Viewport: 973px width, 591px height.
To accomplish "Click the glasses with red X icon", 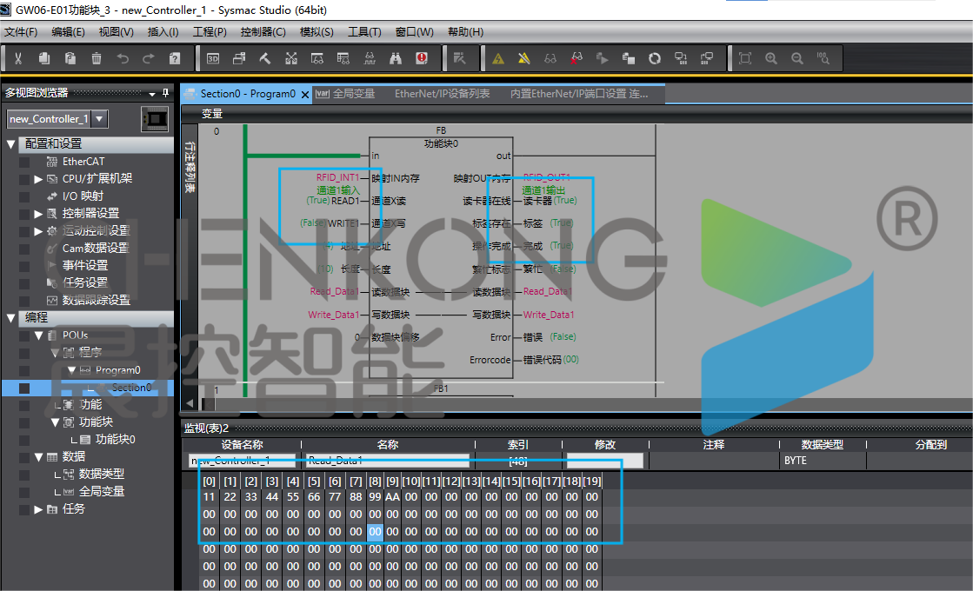I will pyautogui.click(x=576, y=58).
